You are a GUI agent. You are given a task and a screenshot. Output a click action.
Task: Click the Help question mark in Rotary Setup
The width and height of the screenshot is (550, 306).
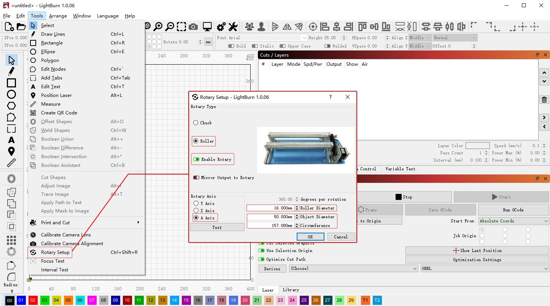tap(330, 97)
